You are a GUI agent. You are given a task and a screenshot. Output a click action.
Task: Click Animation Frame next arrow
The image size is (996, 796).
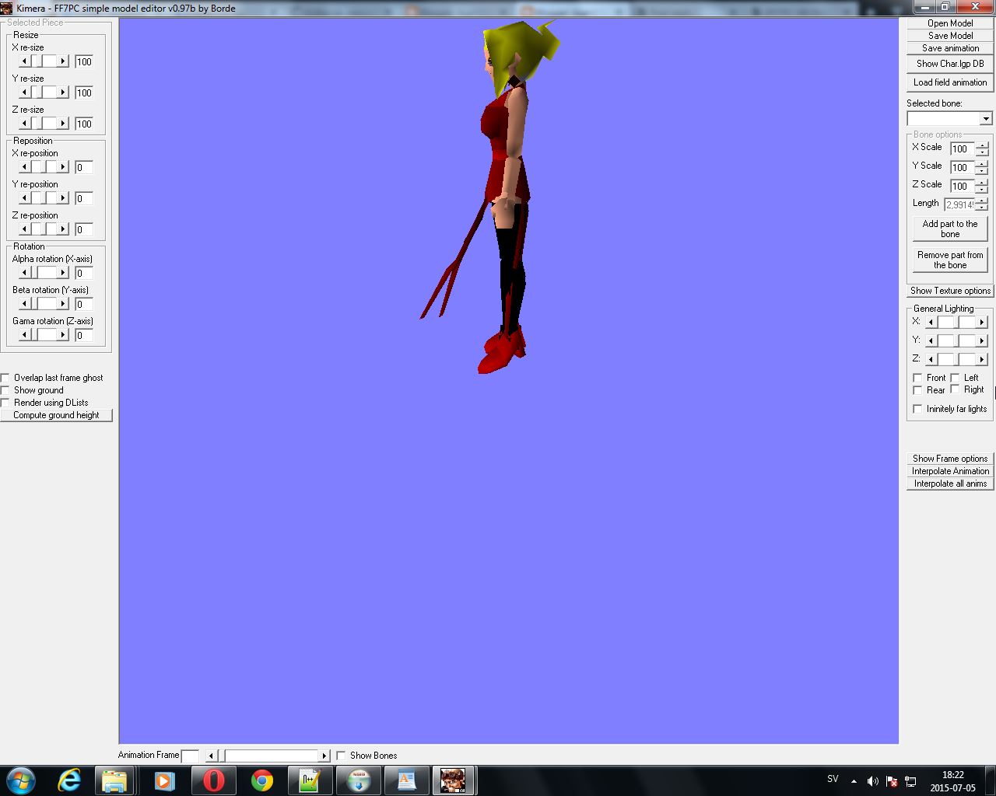324,756
